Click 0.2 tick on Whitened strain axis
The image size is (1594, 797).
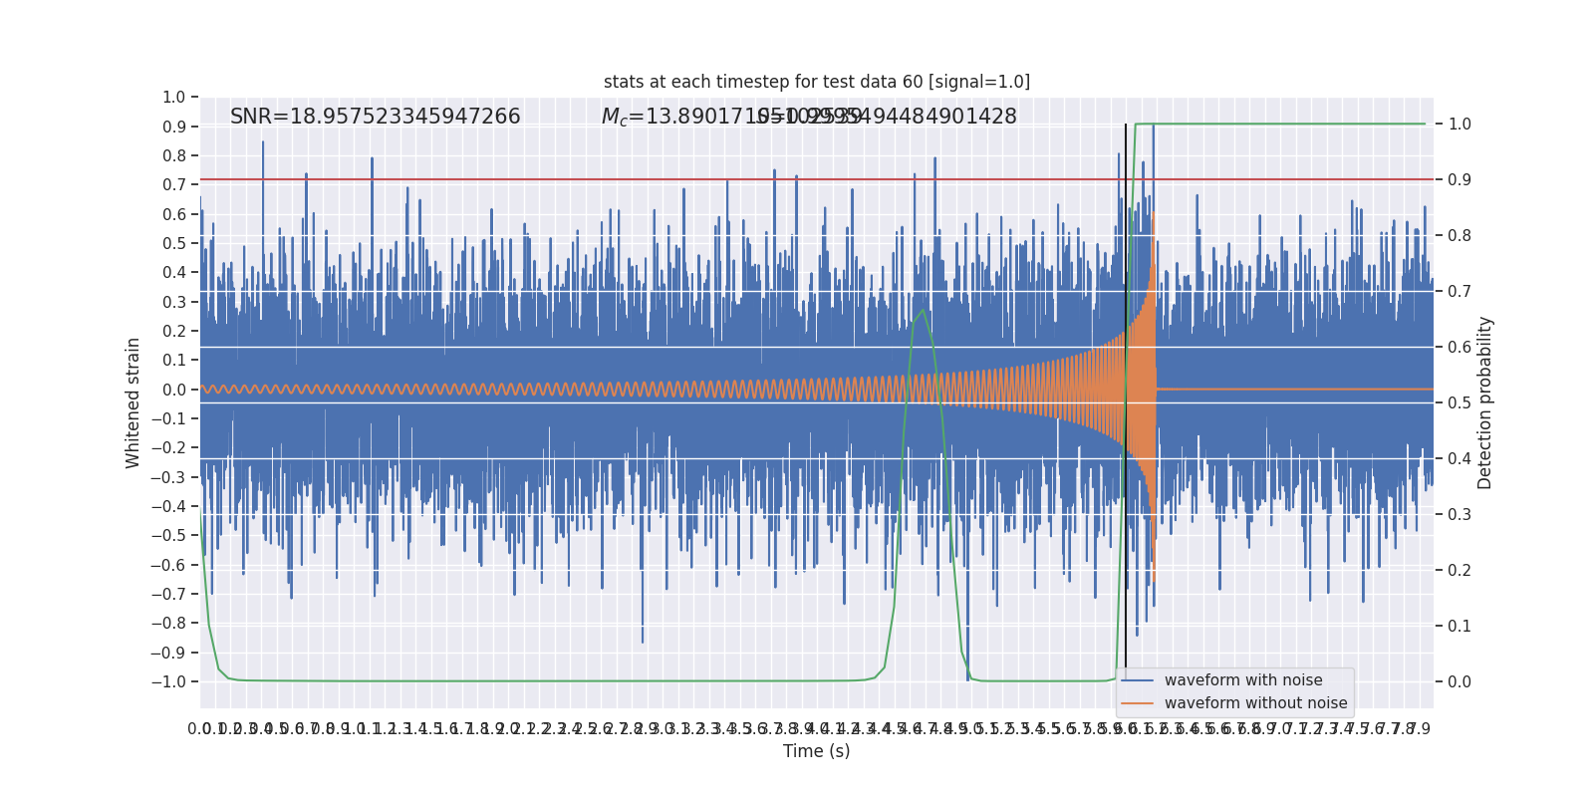pos(174,332)
